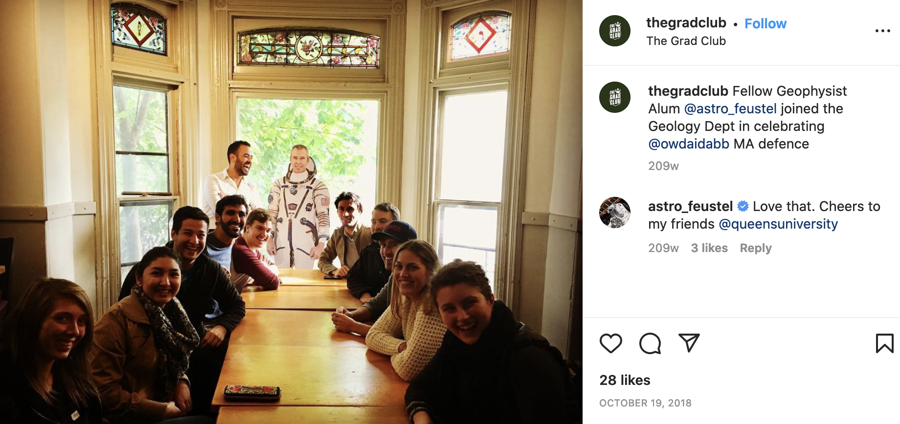Open the three-dot more options menu

(882, 31)
